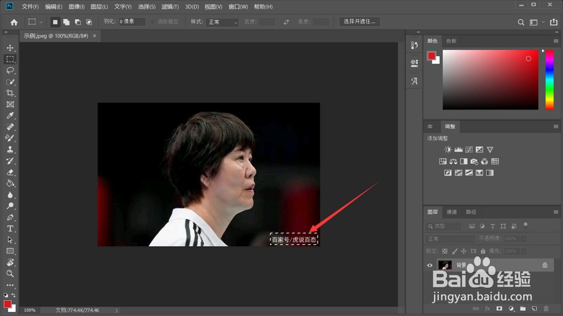Image resolution: width=563 pixels, height=316 pixels.
Task: Swap foreground and background colors
Action: [14, 295]
